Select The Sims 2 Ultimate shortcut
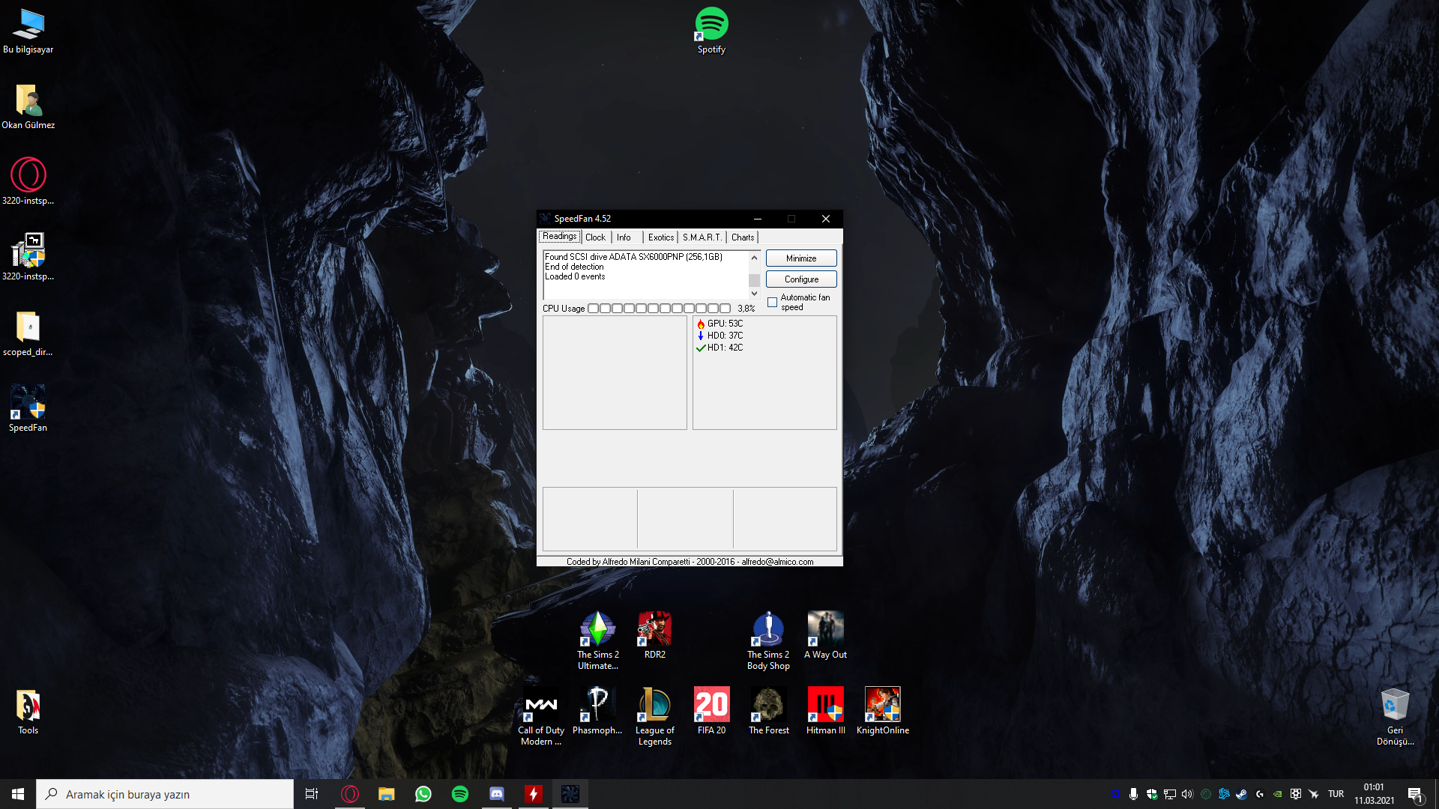The height and width of the screenshot is (809, 1439). pos(598,641)
